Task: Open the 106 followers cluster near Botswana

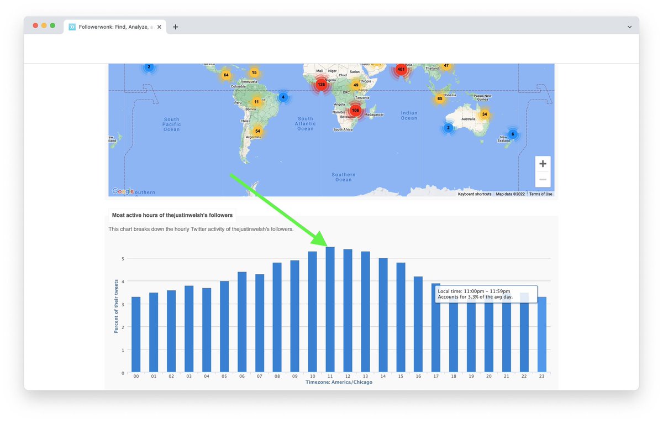Action: pyautogui.click(x=355, y=110)
